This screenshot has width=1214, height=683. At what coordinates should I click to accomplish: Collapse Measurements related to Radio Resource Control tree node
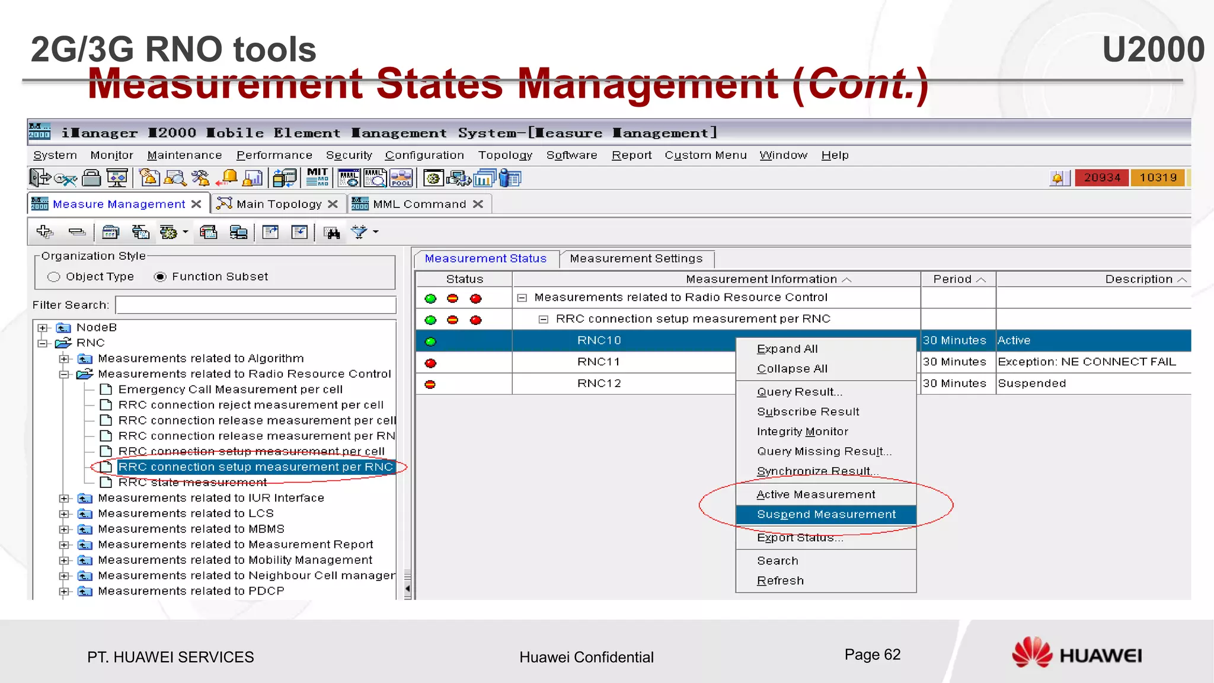coord(64,374)
